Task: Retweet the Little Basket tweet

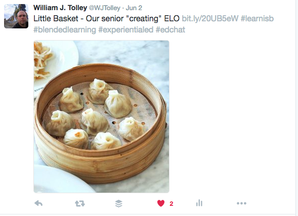Action: pos(80,203)
